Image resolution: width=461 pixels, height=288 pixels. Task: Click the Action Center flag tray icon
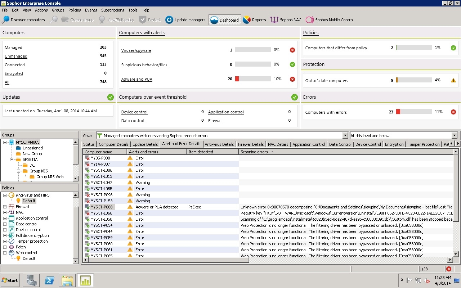[409, 280]
